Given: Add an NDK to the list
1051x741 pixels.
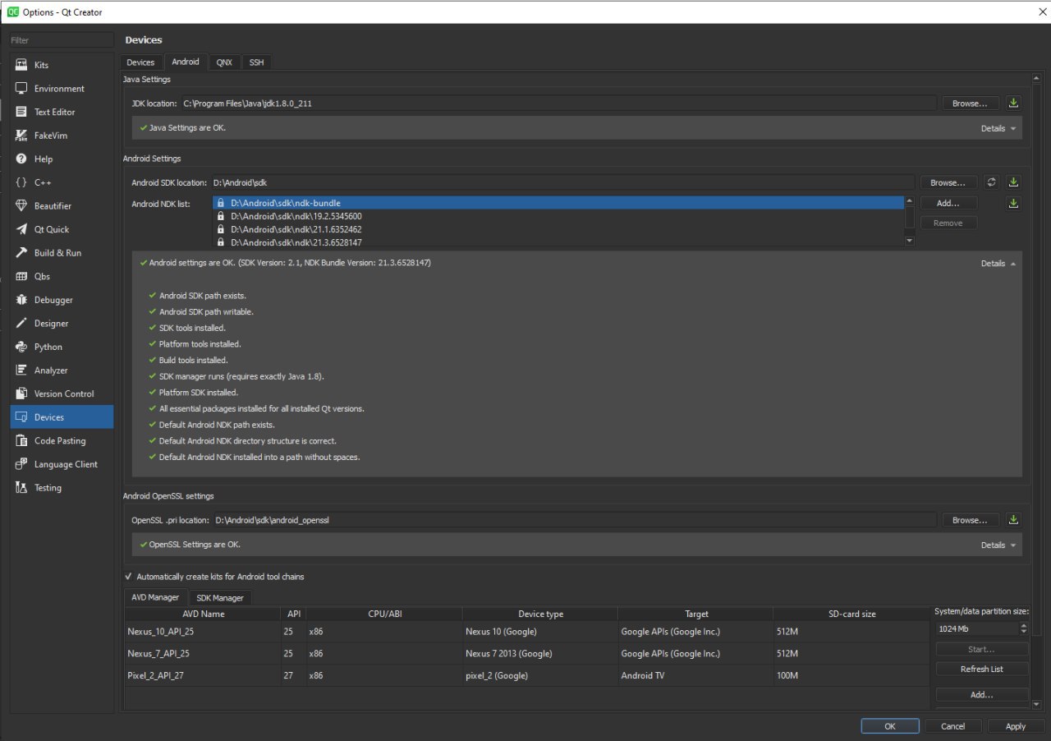Looking at the screenshot, I should coord(948,203).
